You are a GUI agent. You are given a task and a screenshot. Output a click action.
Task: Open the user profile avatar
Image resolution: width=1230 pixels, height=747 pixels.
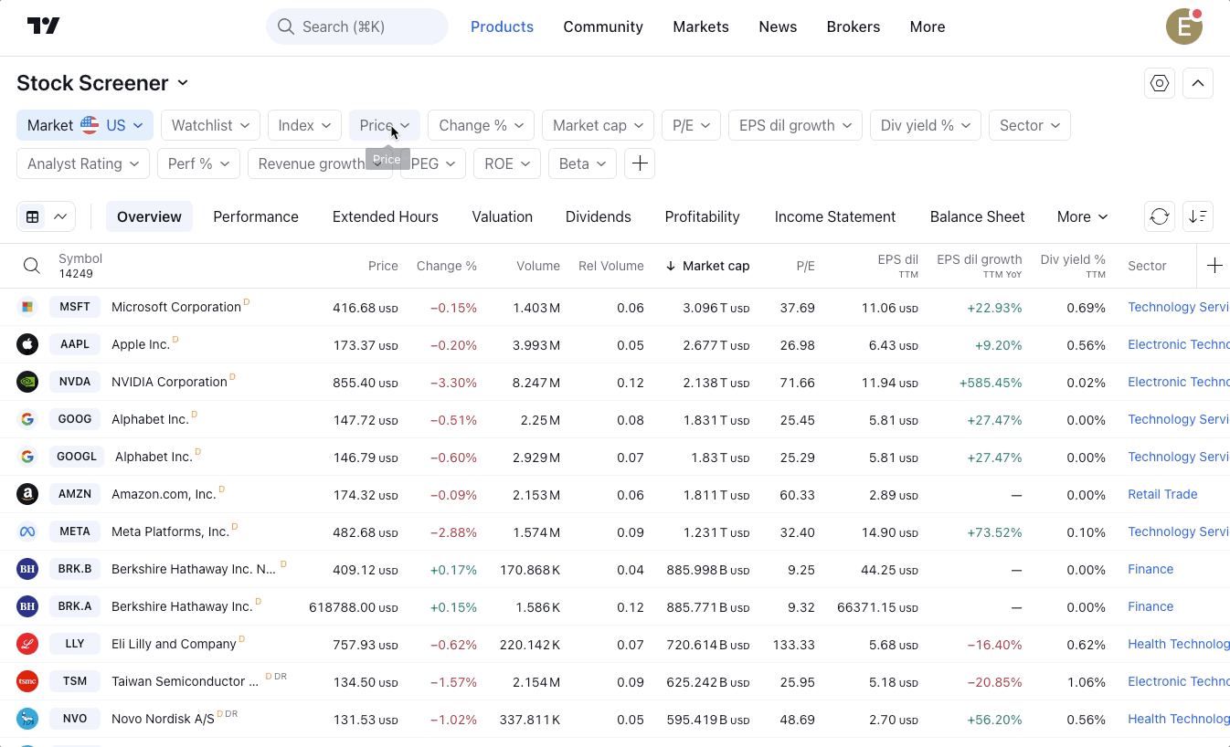tap(1184, 26)
